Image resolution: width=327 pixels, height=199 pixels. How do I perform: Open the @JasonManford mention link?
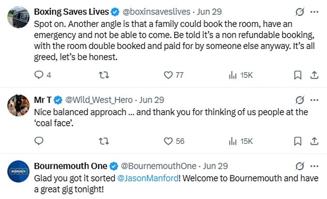point(148,178)
